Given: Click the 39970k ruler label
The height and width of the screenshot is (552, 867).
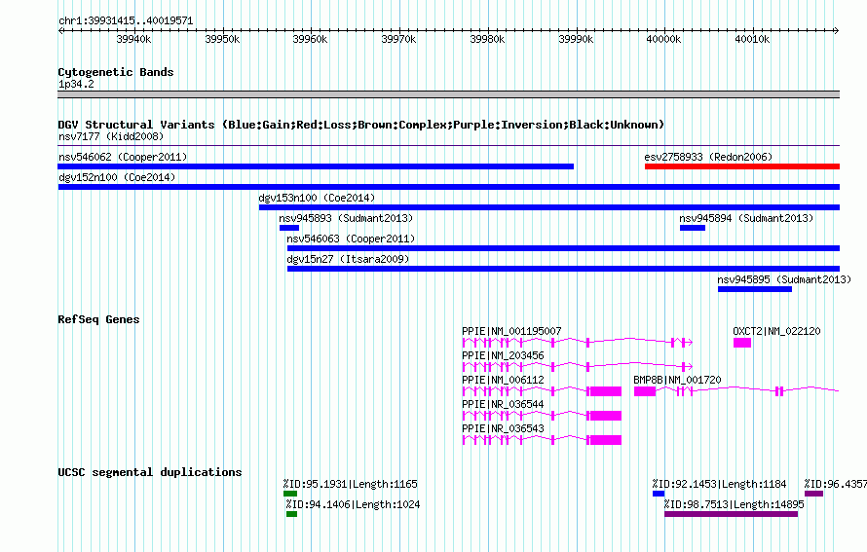Looking at the screenshot, I should 398,39.
